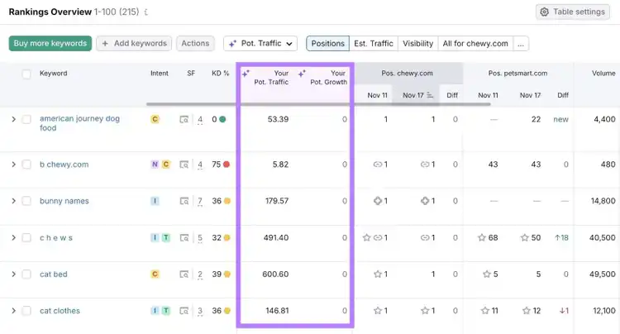Check the cat clothes row checkbox

(x=26, y=311)
